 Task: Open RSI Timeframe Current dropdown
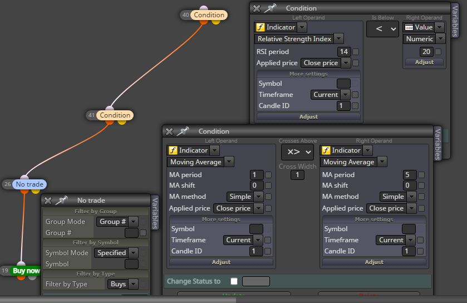330,95
